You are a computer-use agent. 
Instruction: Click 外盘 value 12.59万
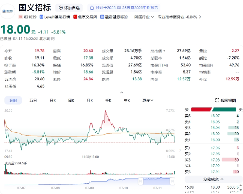232,79
